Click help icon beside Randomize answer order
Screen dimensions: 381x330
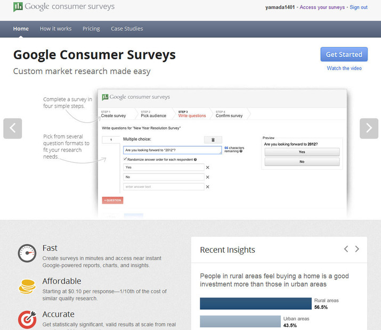[x=196, y=160]
